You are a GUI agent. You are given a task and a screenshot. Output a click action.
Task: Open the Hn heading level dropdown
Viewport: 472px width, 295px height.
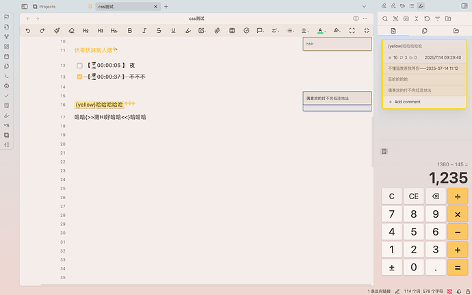click(x=114, y=30)
